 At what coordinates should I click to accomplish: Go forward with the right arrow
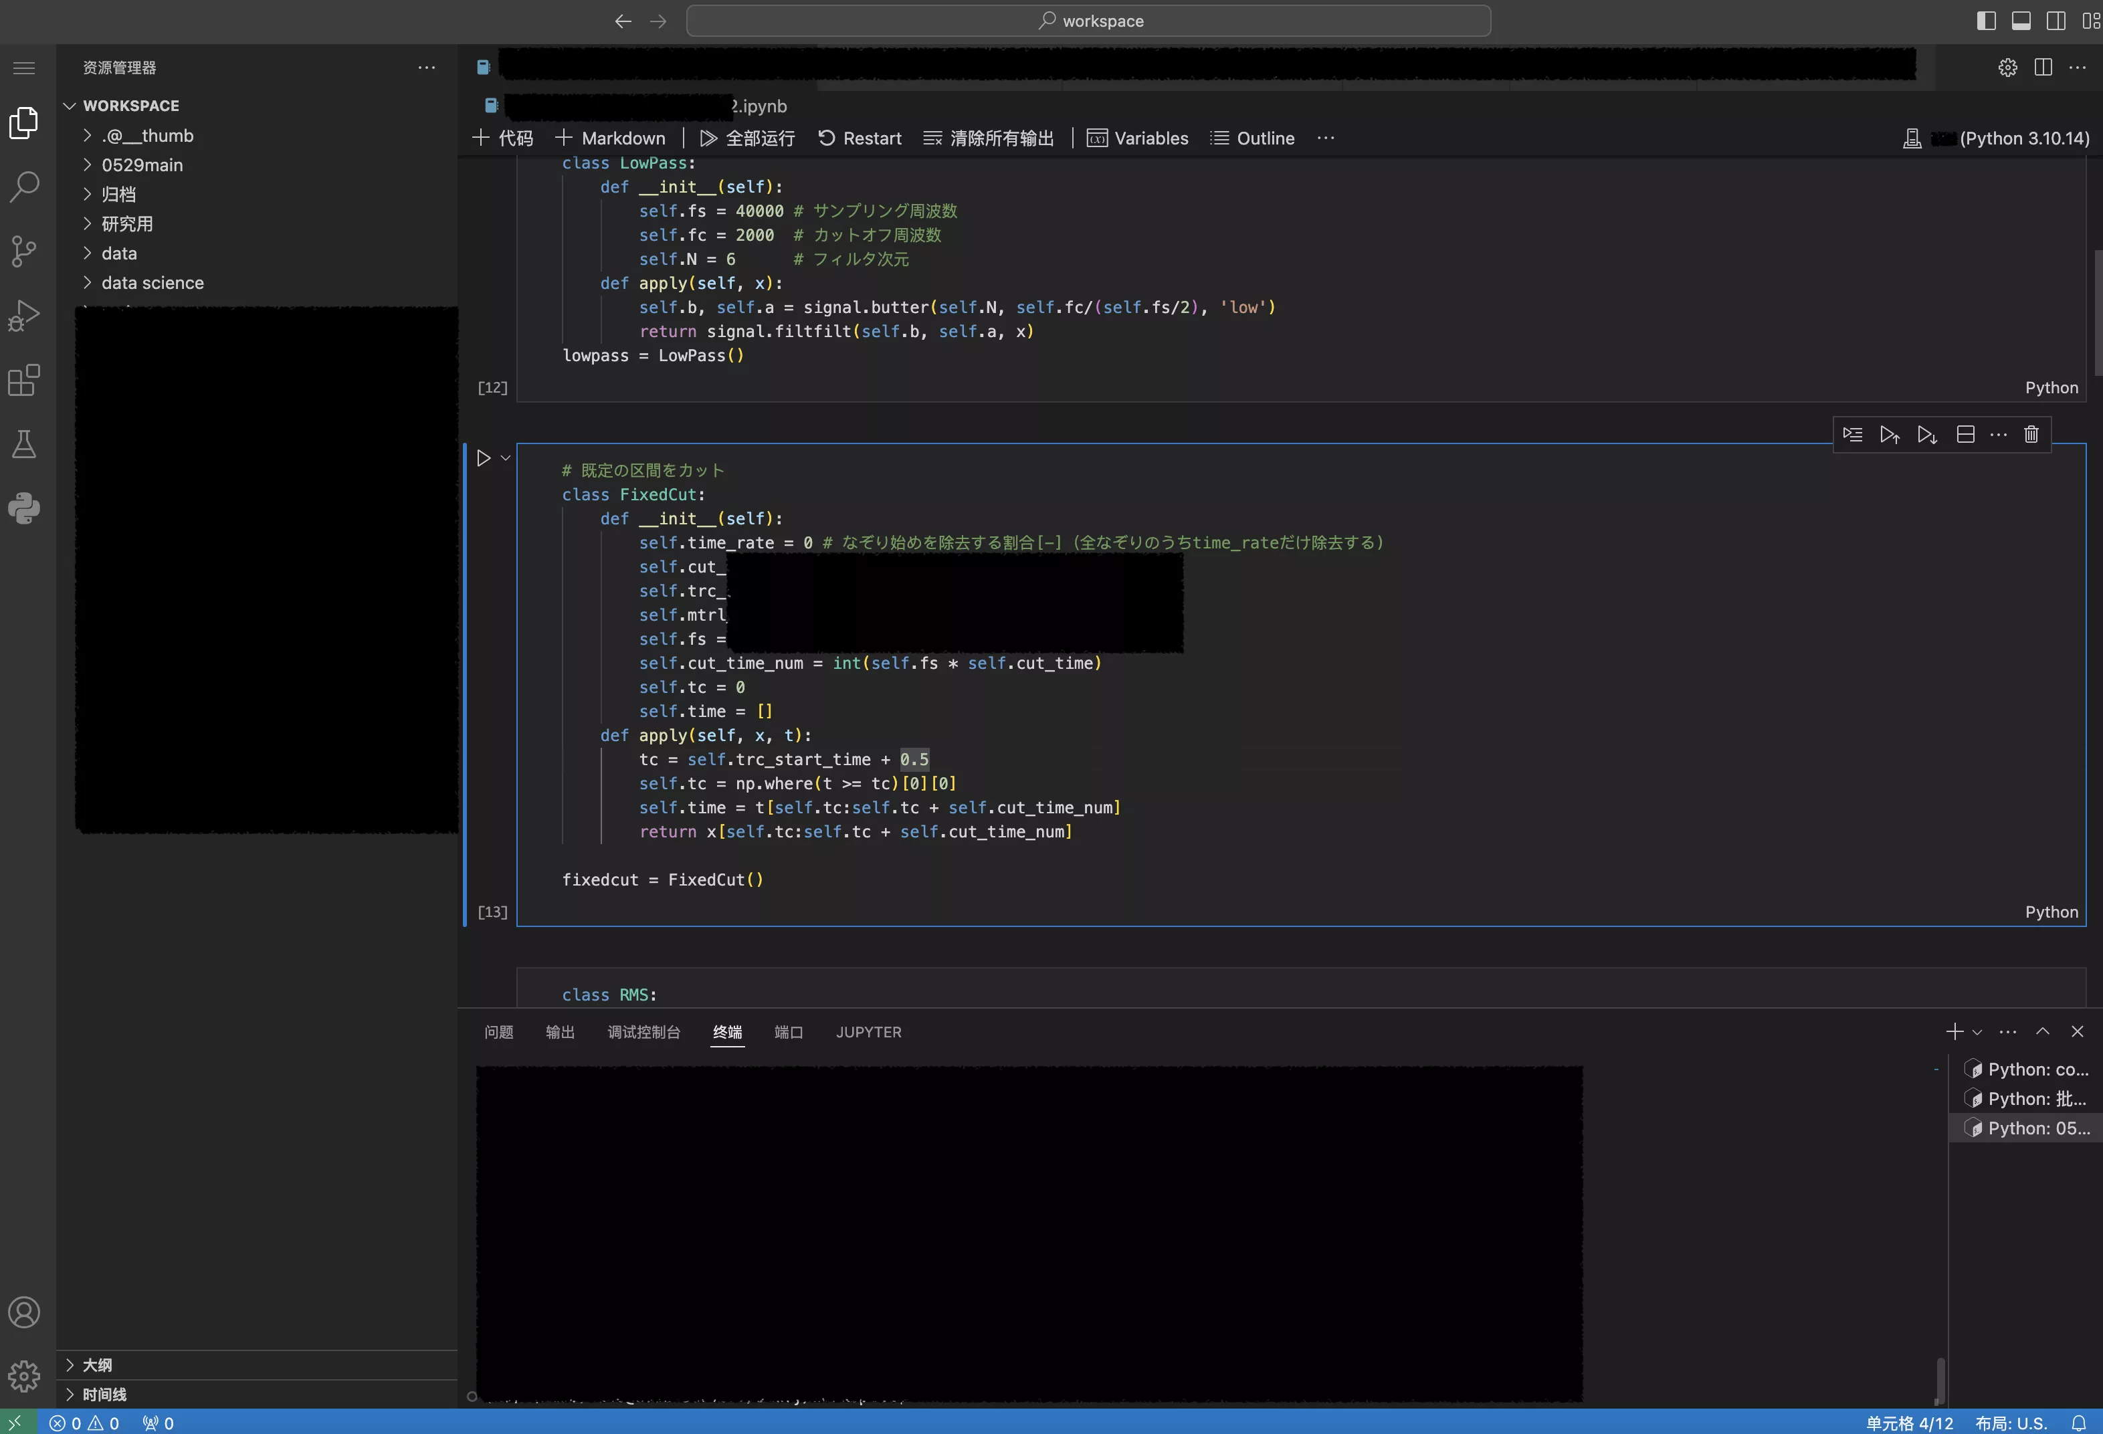click(x=658, y=21)
